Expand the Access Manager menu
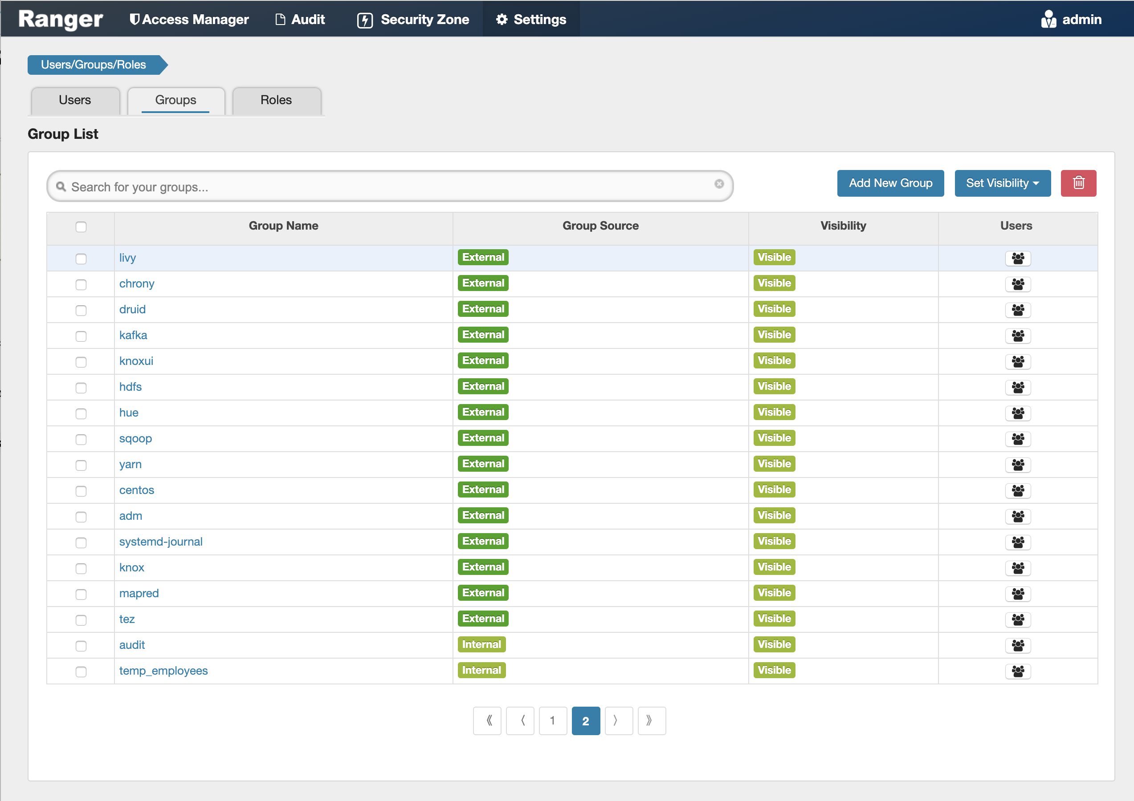 click(189, 19)
